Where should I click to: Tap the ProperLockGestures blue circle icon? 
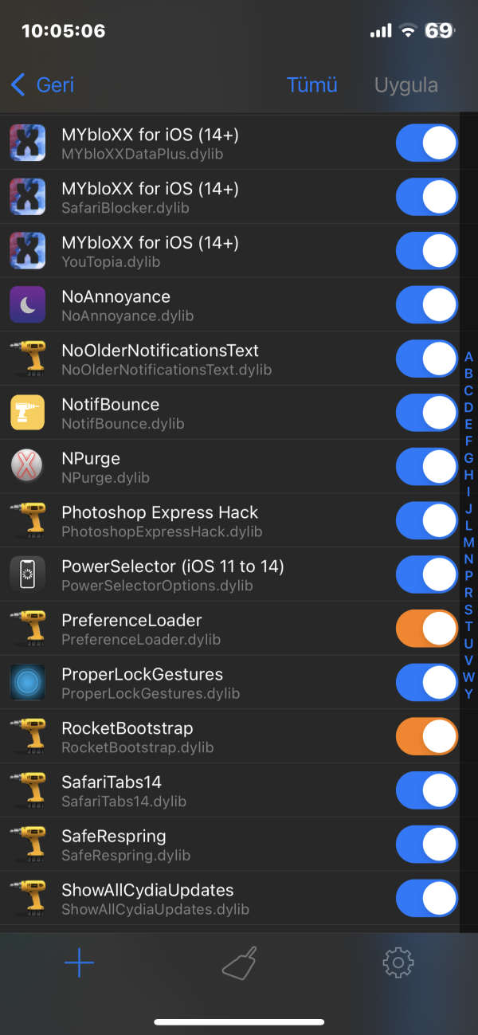[27, 683]
